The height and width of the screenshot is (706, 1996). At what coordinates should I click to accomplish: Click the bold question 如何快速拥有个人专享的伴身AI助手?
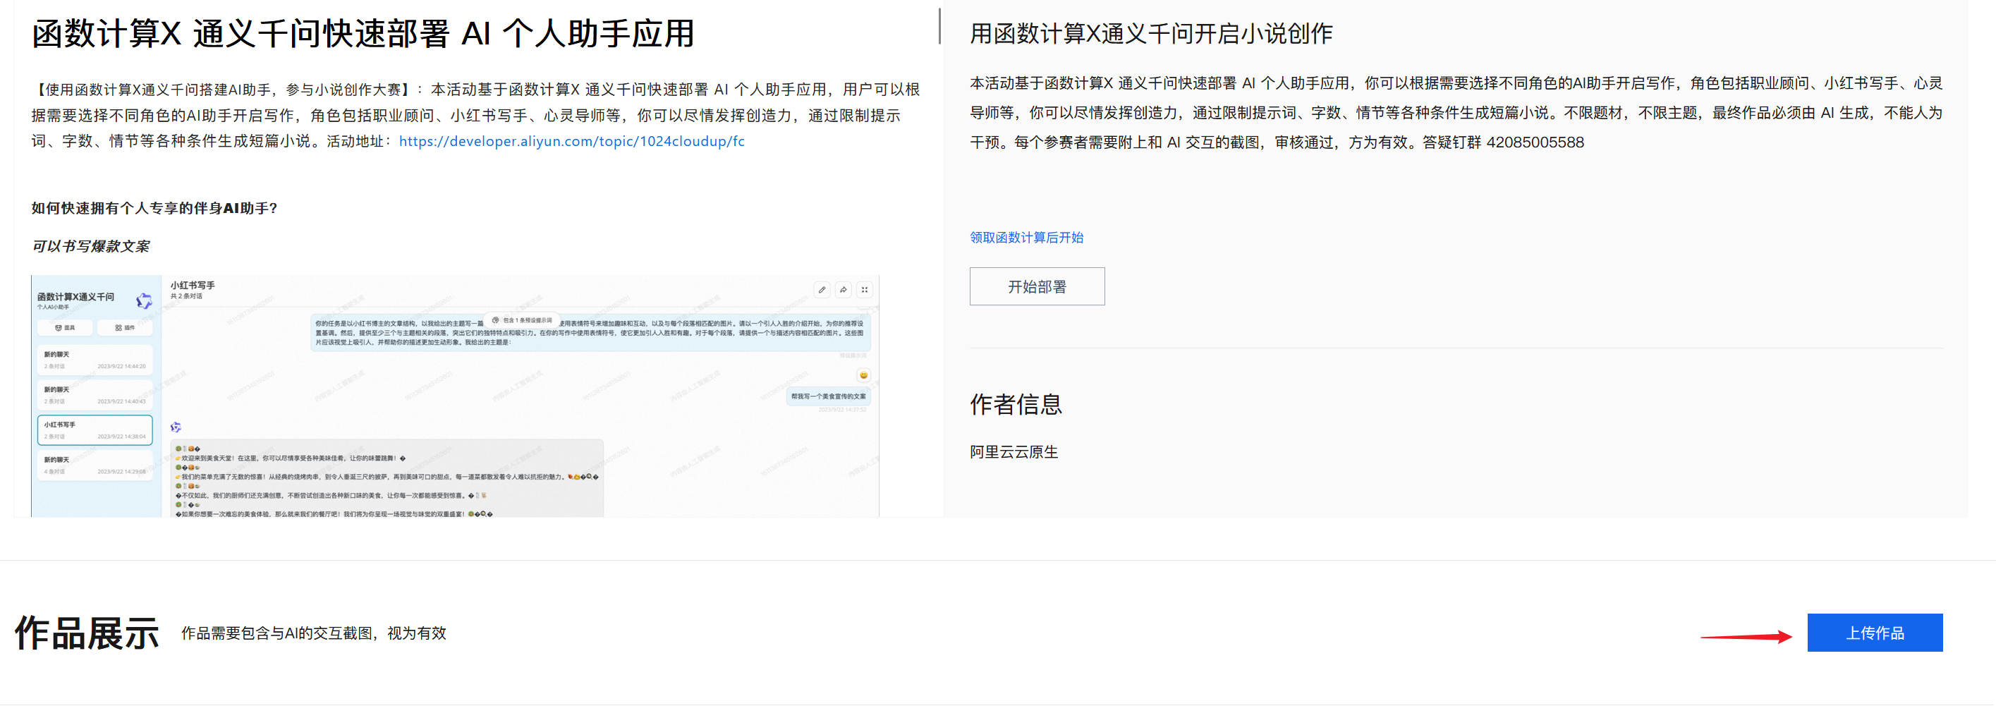154,207
